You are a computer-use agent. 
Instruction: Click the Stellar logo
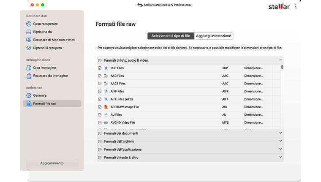coord(279,7)
